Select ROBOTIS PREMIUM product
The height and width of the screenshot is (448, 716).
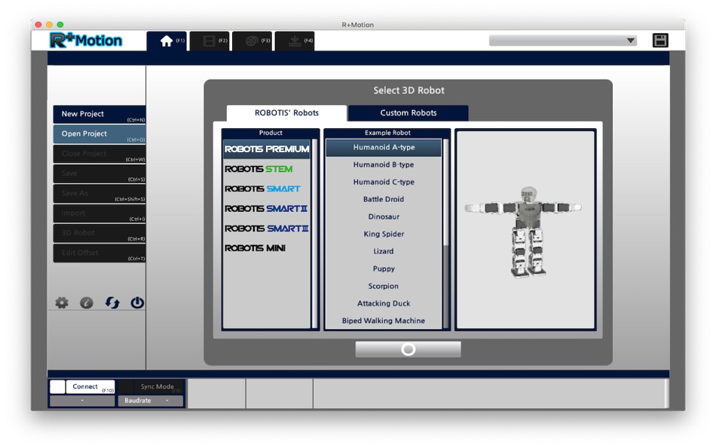click(x=267, y=149)
